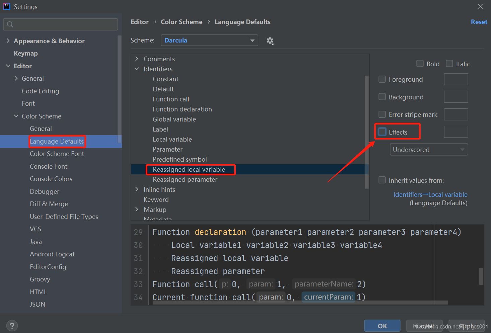The height and width of the screenshot is (333, 491).
Task: Click the IntelliJ logo in the title bar
Action: pyautogui.click(x=7, y=6)
